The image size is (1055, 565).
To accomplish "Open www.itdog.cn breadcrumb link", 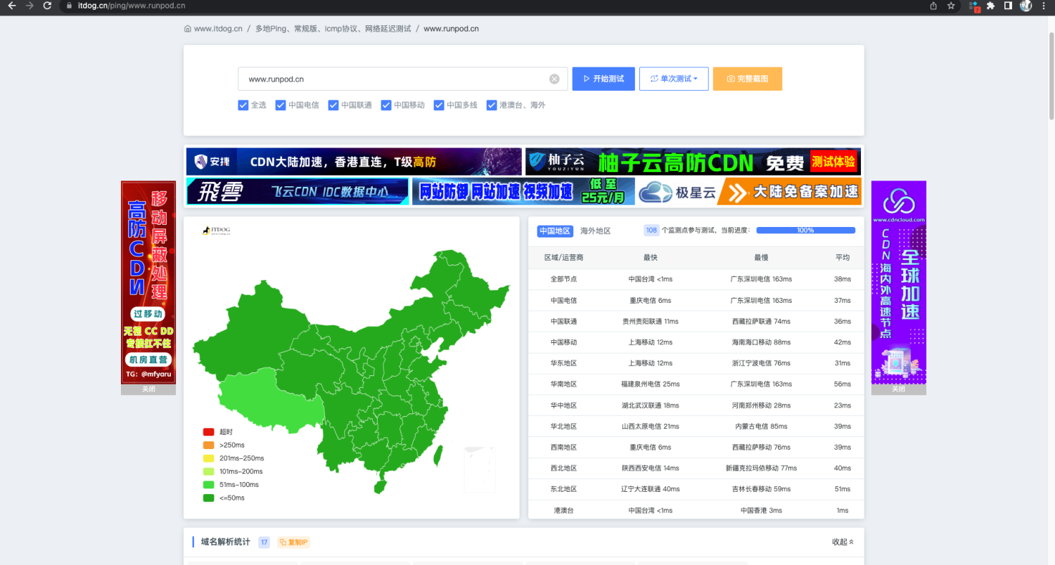I will coord(218,29).
